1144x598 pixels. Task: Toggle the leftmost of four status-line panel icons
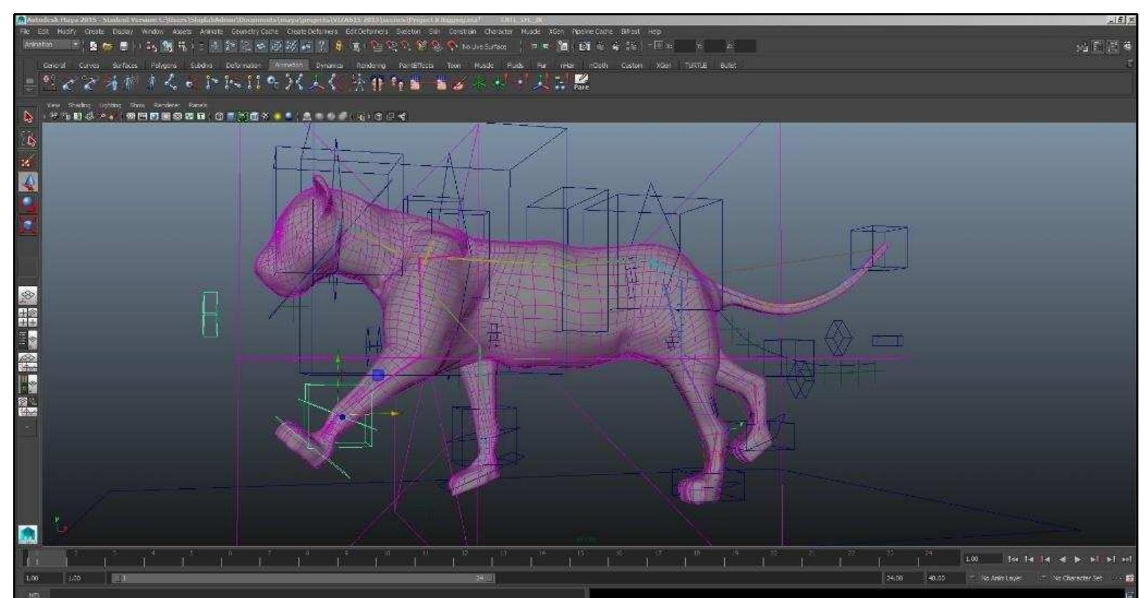pos(1083,46)
